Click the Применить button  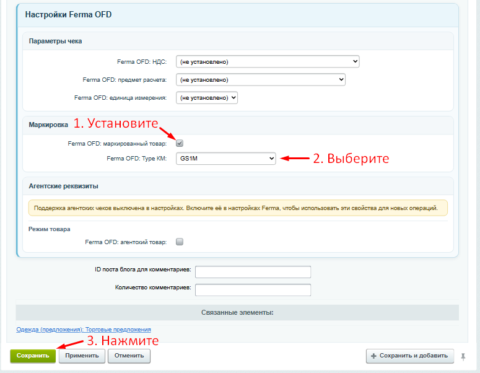tap(82, 356)
